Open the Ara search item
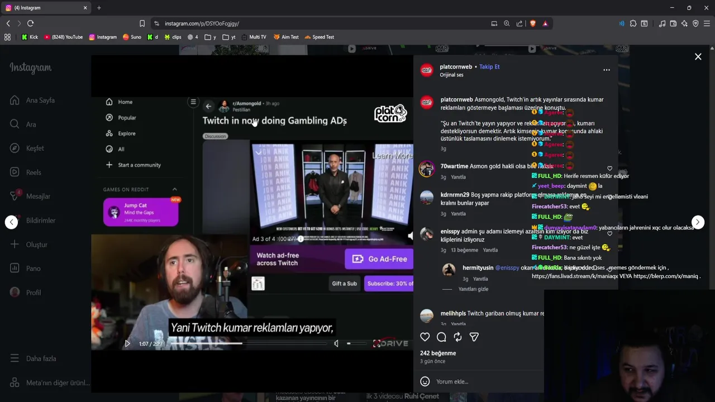The width and height of the screenshot is (715, 402). point(23,124)
